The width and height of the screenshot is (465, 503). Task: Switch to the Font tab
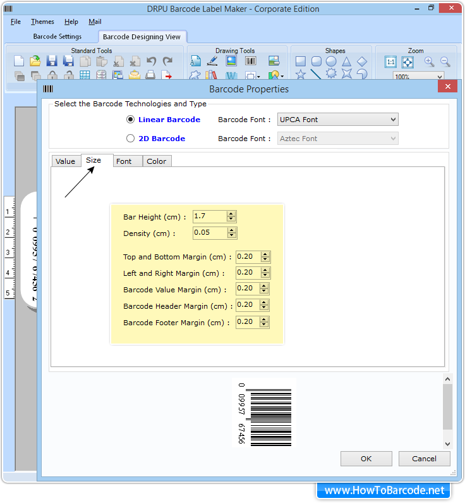pos(128,161)
